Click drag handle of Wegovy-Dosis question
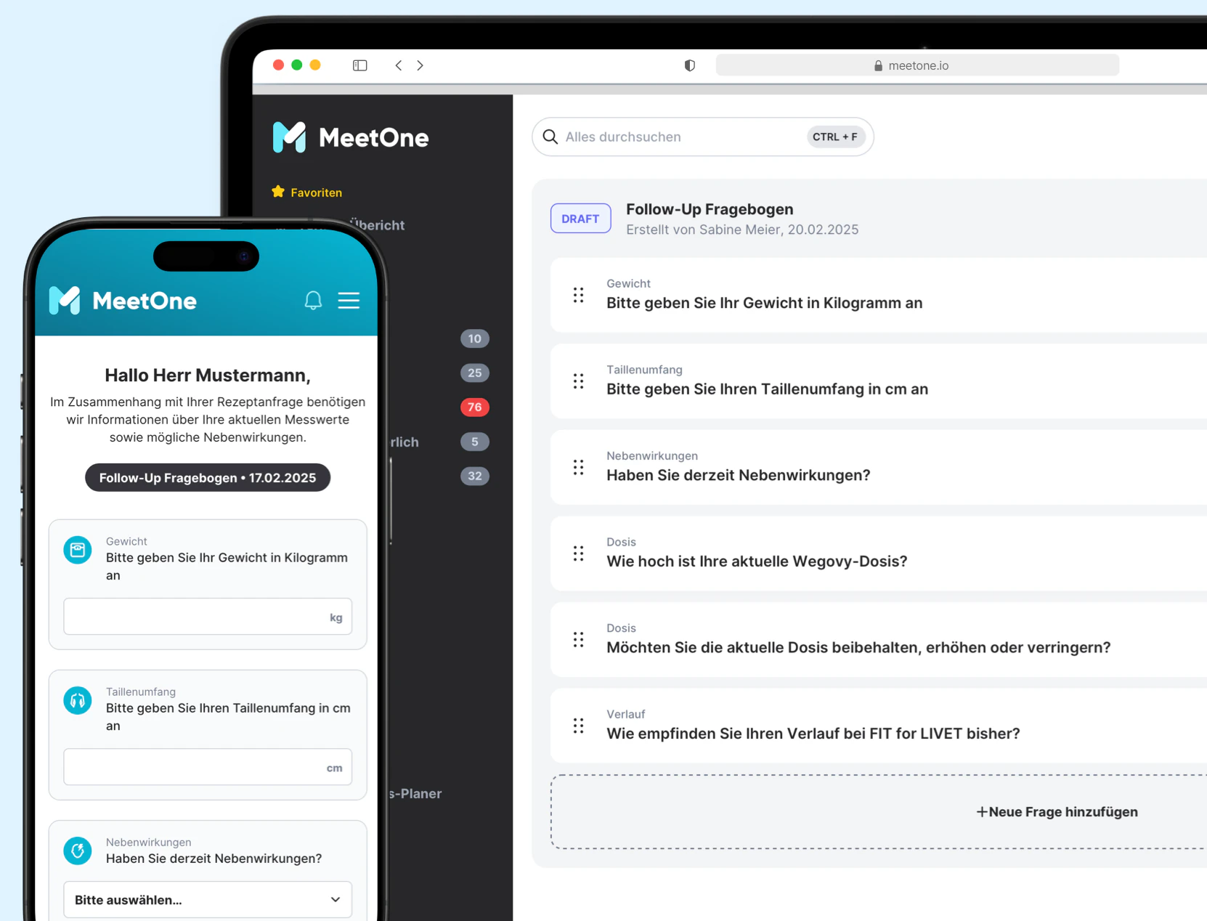 click(x=579, y=553)
